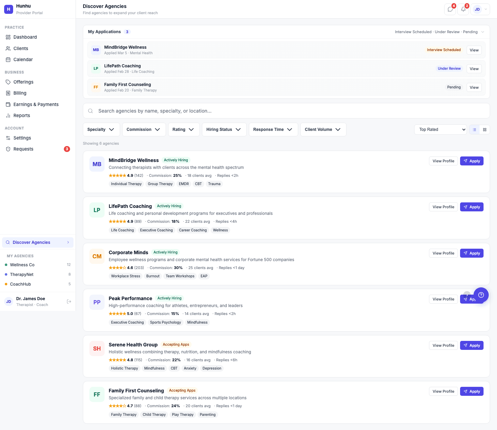Click the logout icon next to Dr. James Doe
This screenshot has width=497, height=430.
point(69,301)
